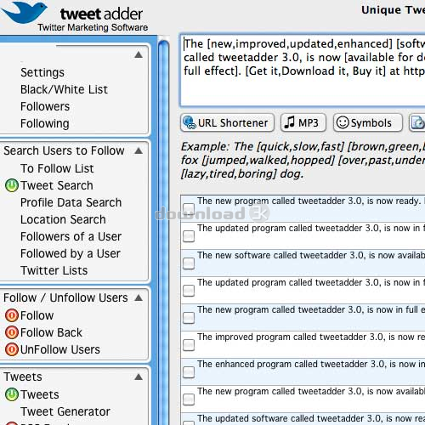Open the Tweet Generator item
The image size is (425, 425).
coord(65,411)
